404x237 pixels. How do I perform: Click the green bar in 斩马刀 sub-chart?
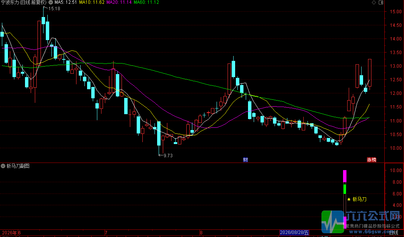[345, 189]
